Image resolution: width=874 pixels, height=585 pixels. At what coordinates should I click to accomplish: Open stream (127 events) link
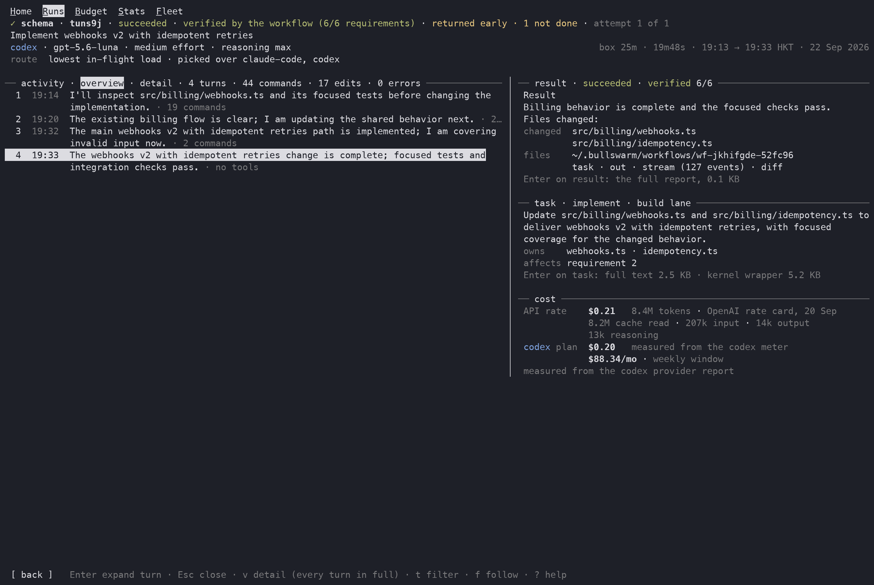(x=693, y=167)
